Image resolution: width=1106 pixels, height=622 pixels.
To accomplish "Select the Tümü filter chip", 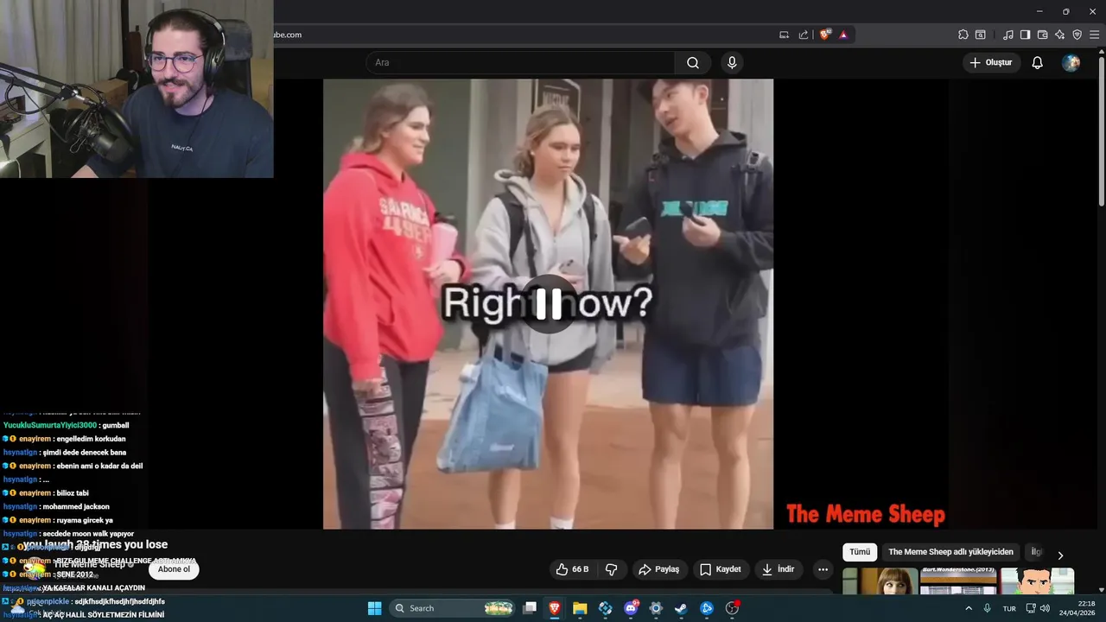I will click(x=860, y=552).
